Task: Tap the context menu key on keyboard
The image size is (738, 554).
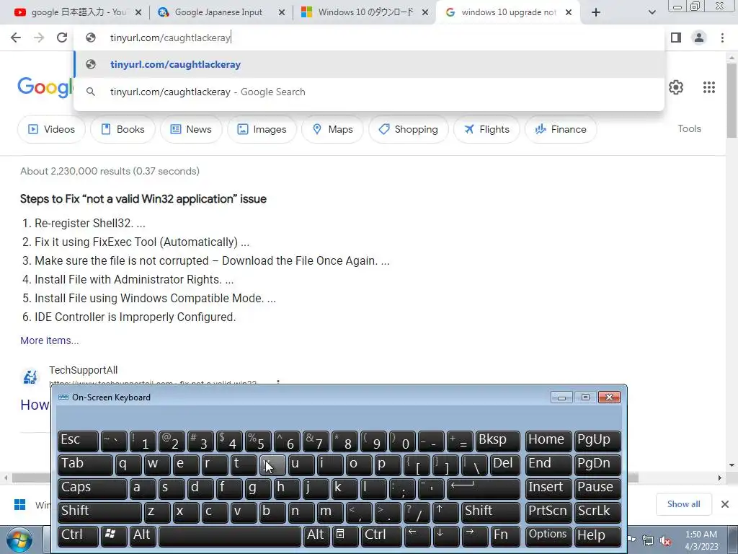Action: point(345,536)
